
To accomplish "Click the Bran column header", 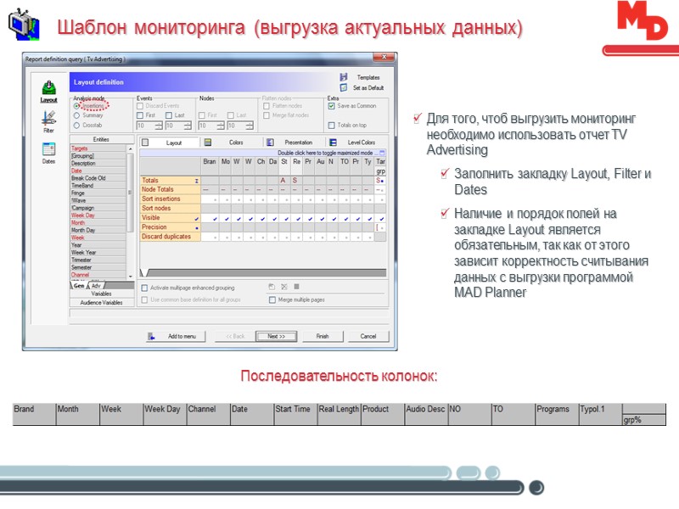I will (x=210, y=161).
